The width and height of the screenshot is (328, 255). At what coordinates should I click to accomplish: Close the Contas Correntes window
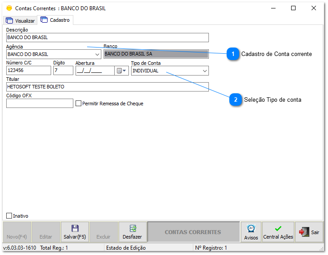point(314,8)
